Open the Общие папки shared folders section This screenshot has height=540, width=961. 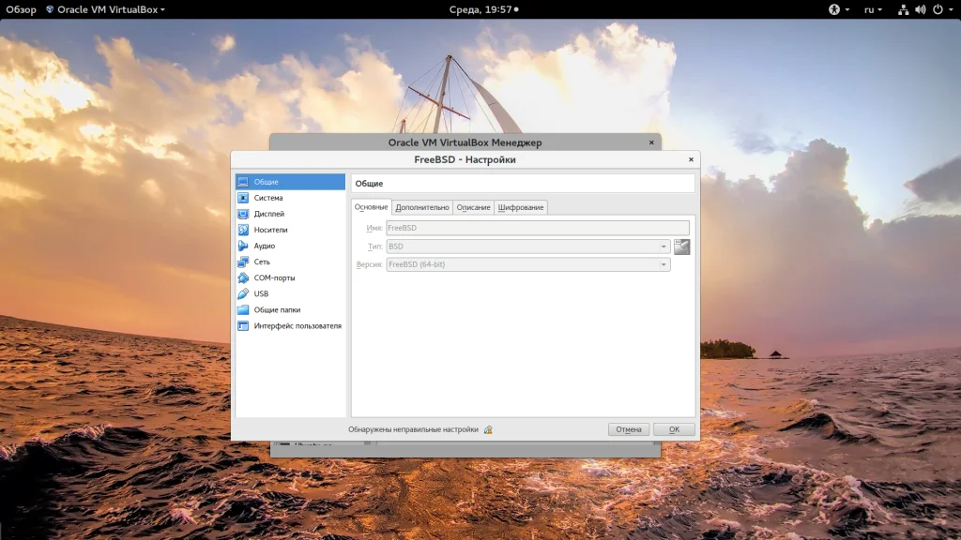tap(277, 309)
